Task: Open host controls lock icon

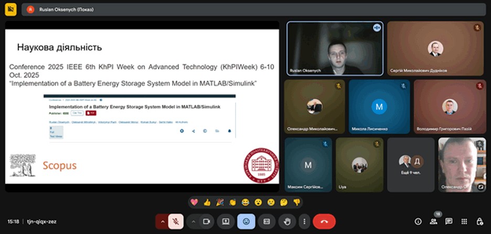Action: [479, 221]
